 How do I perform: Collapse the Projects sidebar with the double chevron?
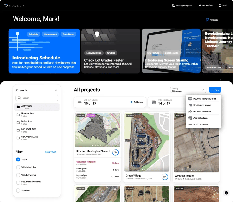[x=56, y=90]
